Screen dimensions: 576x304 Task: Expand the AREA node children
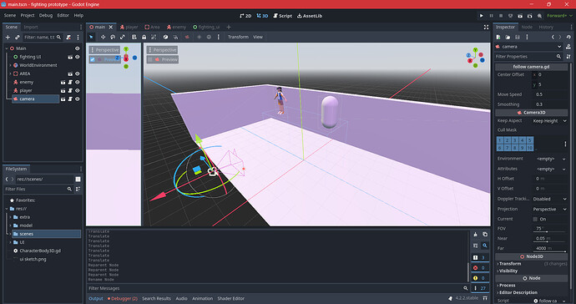(10, 73)
